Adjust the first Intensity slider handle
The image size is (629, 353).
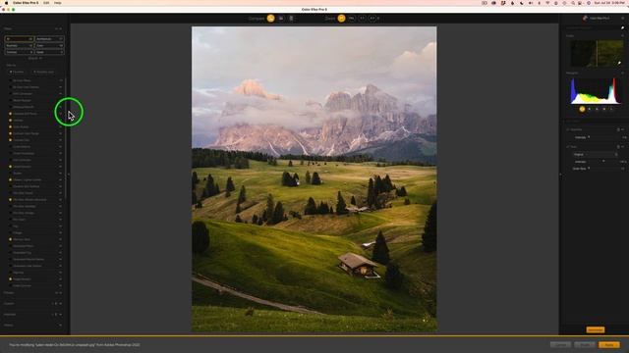[x=589, y=137]
